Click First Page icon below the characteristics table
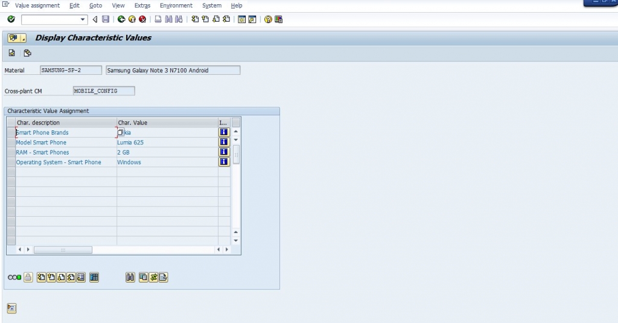The height and width of the screenshot is (323, 618). point(41,277)
